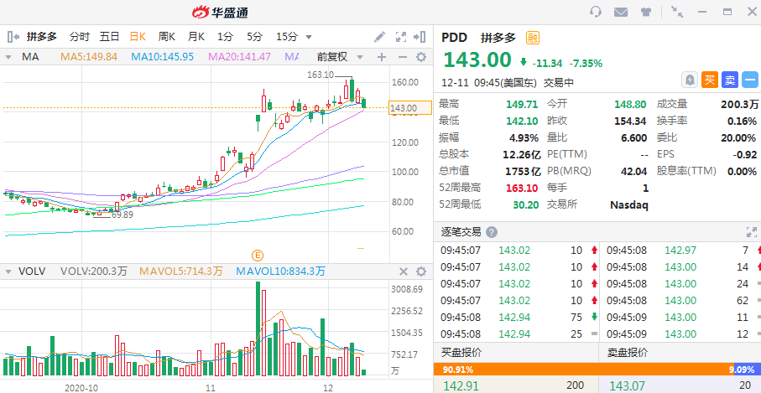
Task: Zoom in chart with plus icon
Action: pyautogui.click(x=382, y=57)
